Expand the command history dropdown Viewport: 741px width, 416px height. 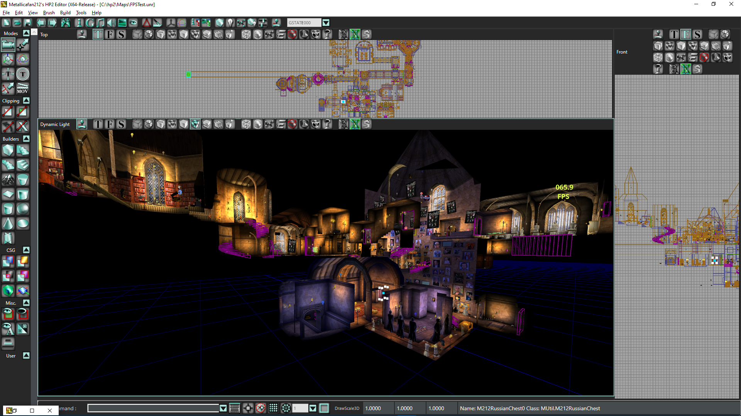[223, 408]
